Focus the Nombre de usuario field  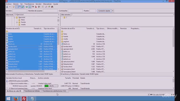pos(50,11)
